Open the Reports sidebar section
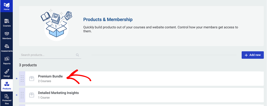The height and width of the screenshot is (106, 267). pyautogui.click(x=7, y=61)
